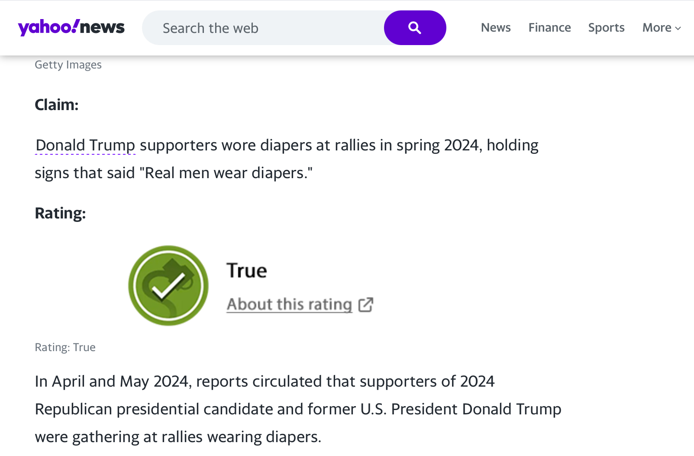Click the paragraph starting In April and May

coord(298,409)
